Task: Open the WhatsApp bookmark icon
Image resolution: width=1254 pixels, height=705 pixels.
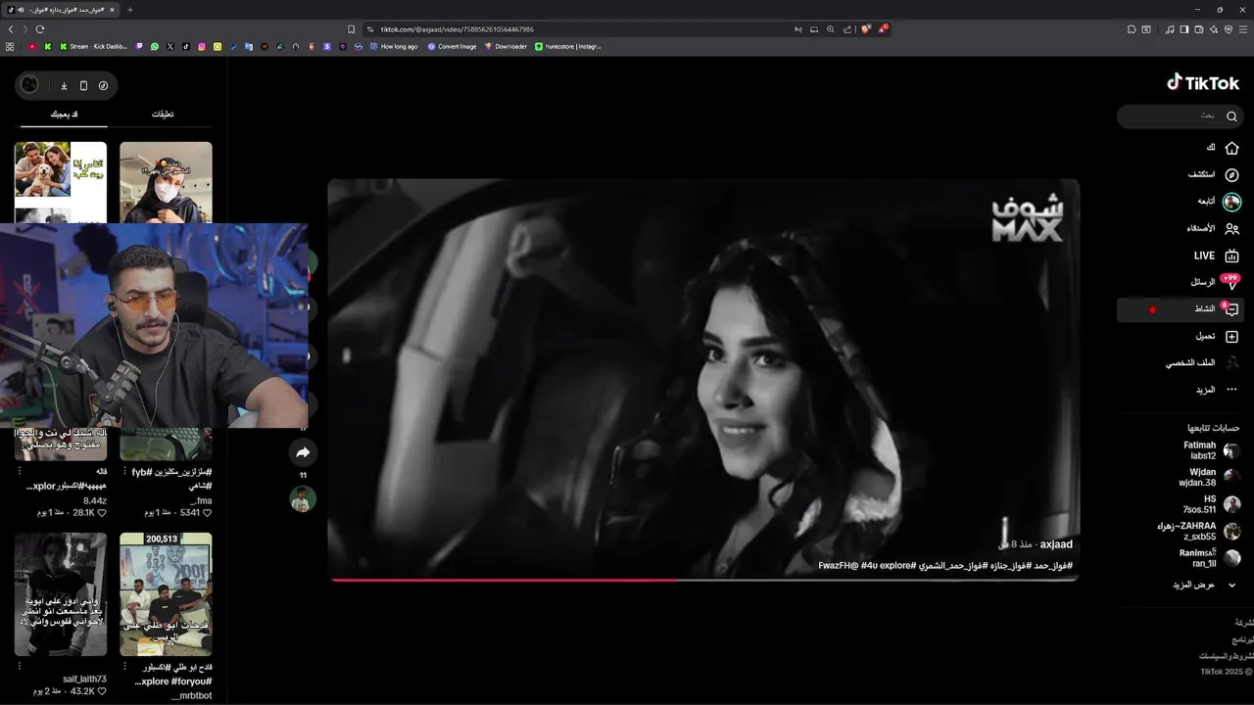Action: 155,46
